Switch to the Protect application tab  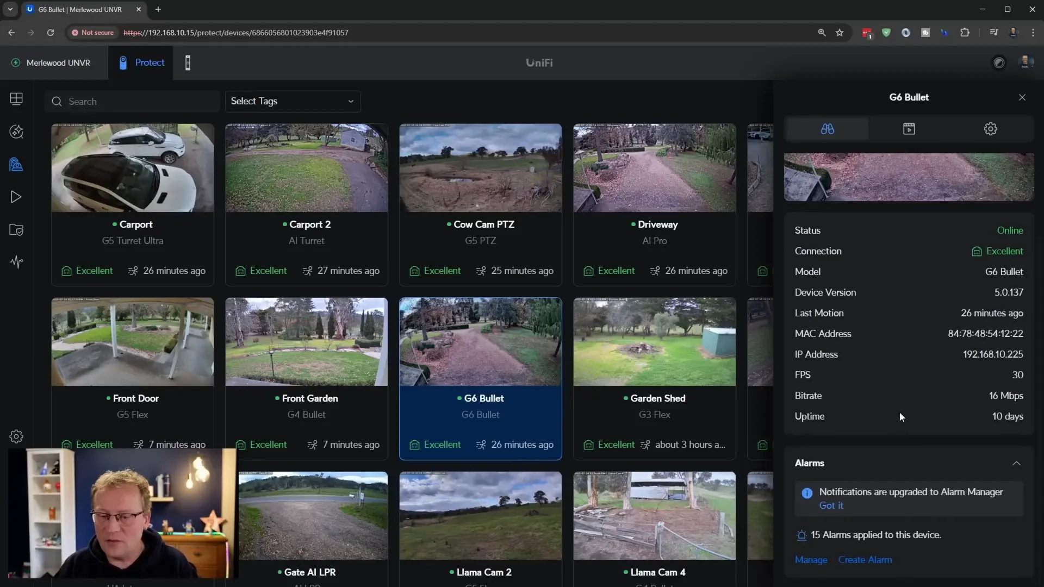point(141,63)
